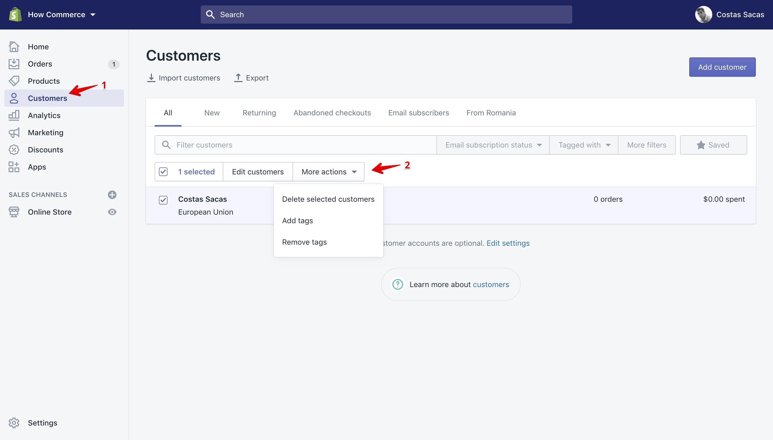Screen dimensions: 773x440
Task: Click the Orders inbox icon
Action: click(14, 64)
